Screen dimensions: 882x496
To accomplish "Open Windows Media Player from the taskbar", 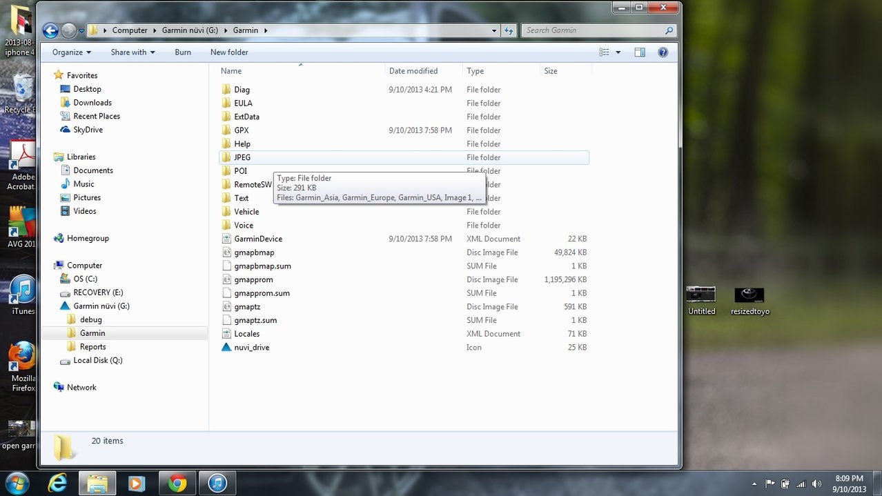I will pyautogui.click(x=136, y=483).
